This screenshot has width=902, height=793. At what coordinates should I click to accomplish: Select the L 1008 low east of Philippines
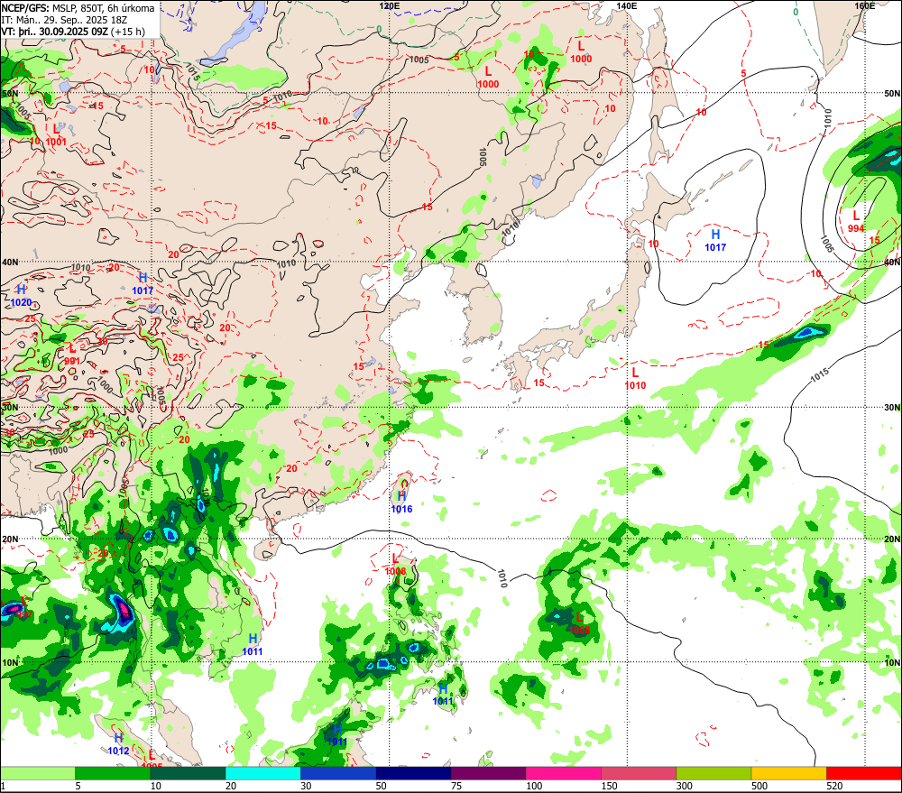click(x=579, y=623)
